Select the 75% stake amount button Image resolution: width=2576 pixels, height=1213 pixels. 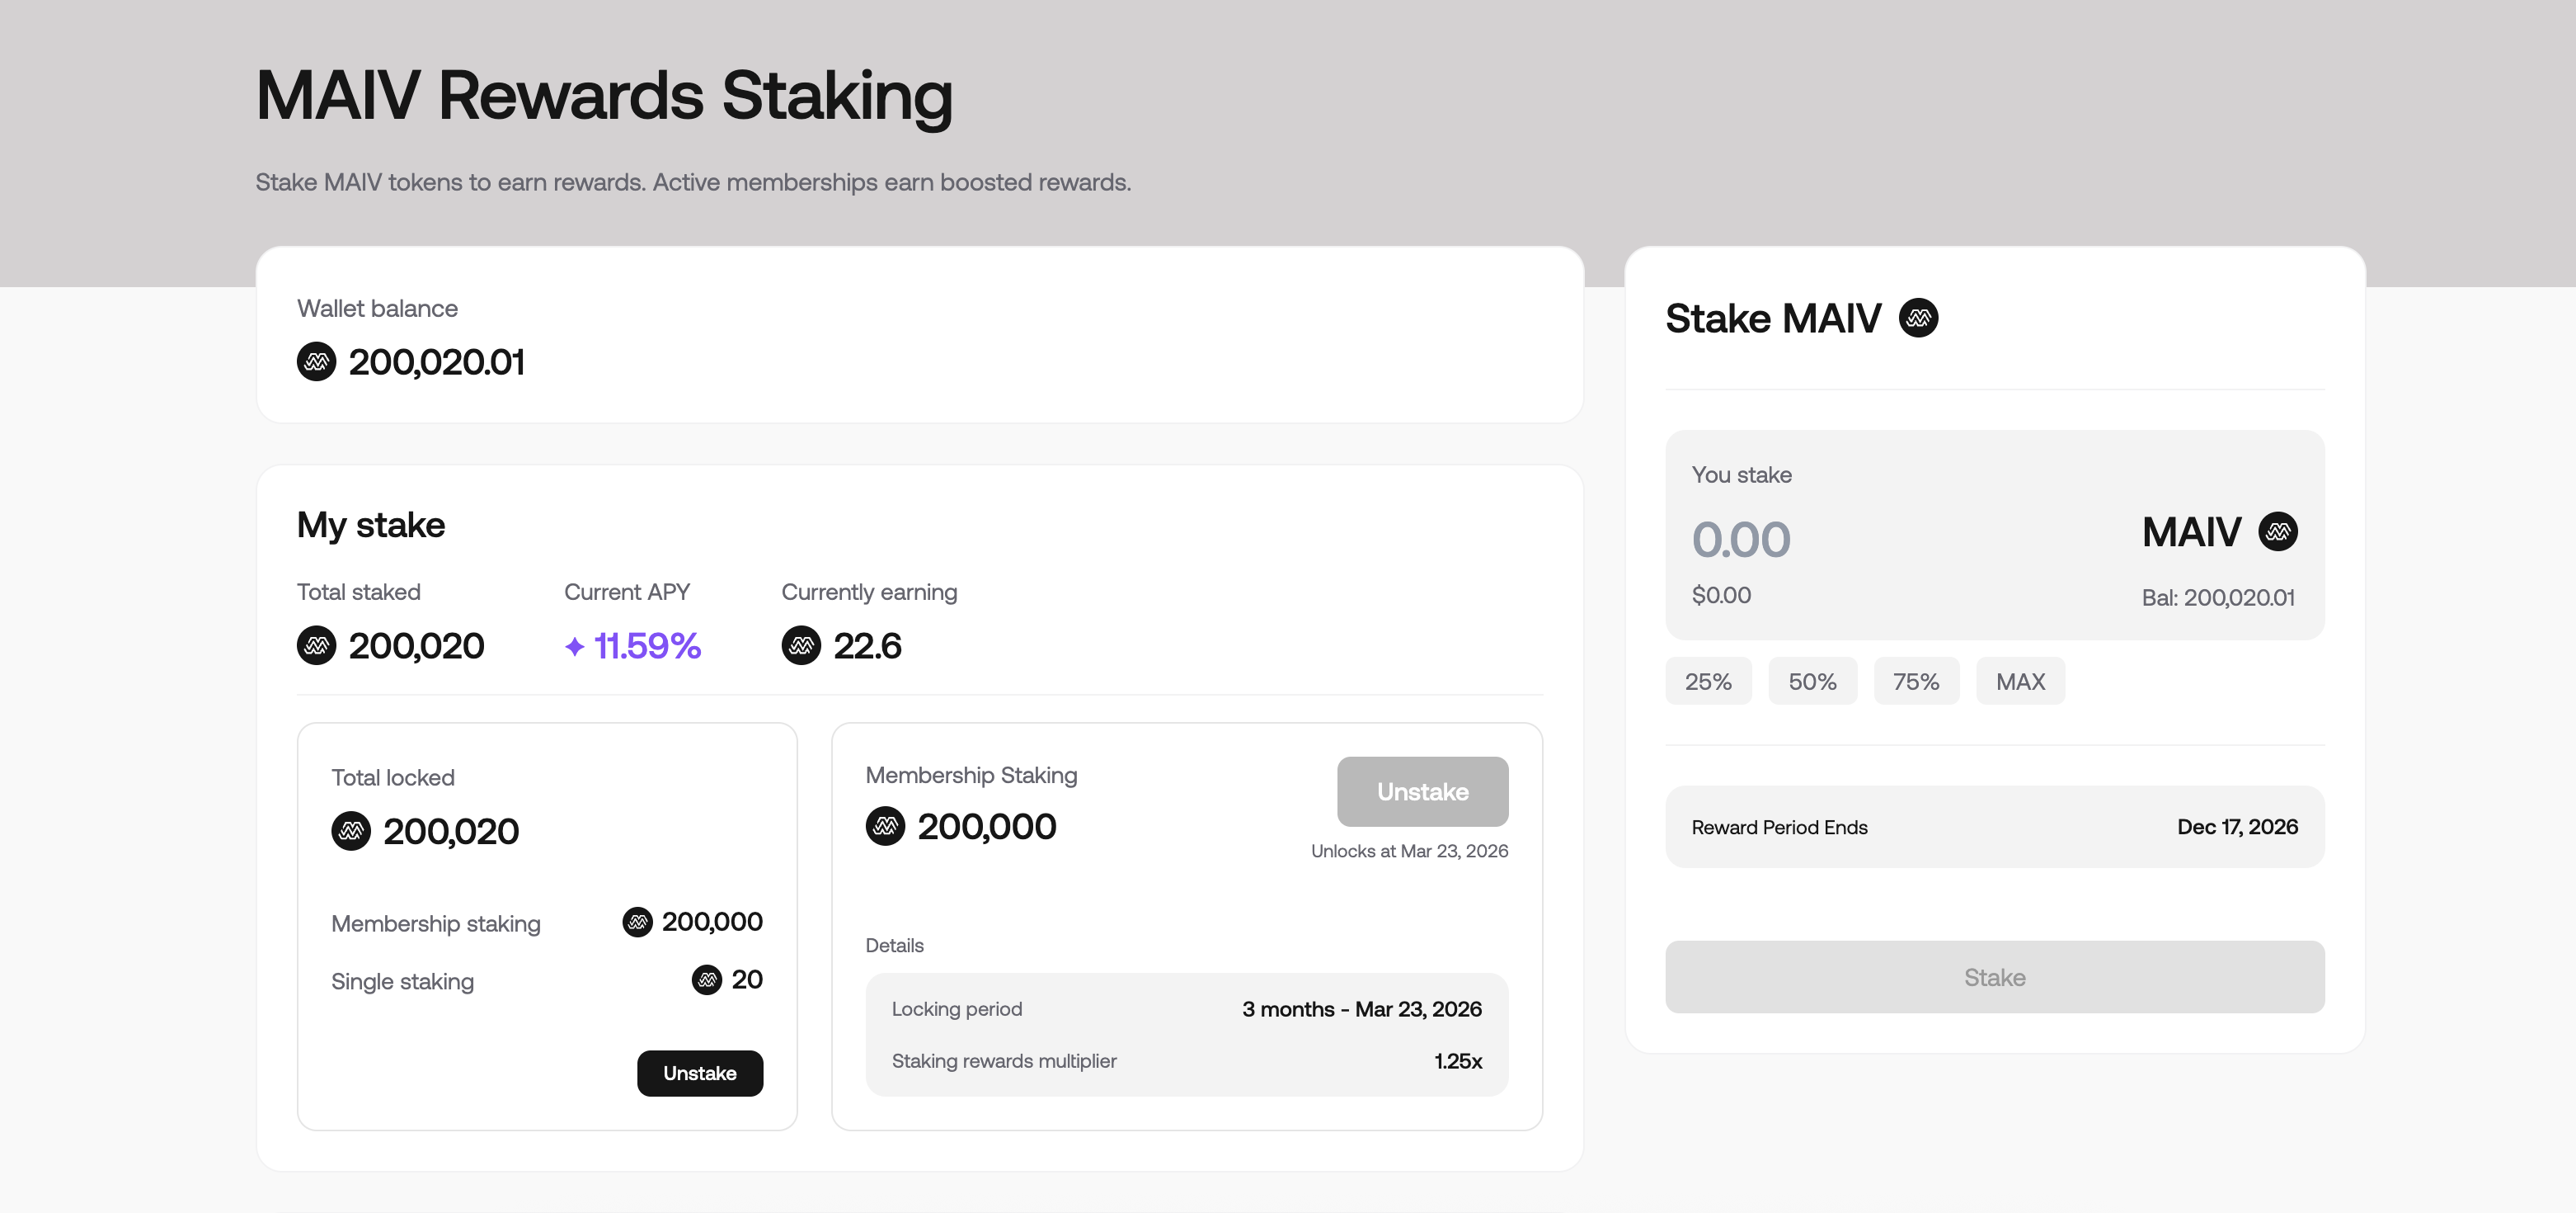point(1916,682)
